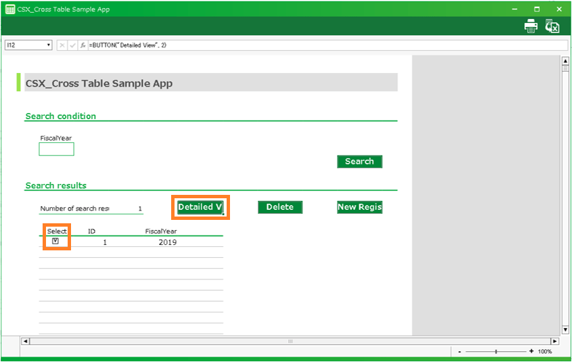This screenshot has width=573, height=362.
Task: Click the zoom out minus icon
Action: (460, 351)
